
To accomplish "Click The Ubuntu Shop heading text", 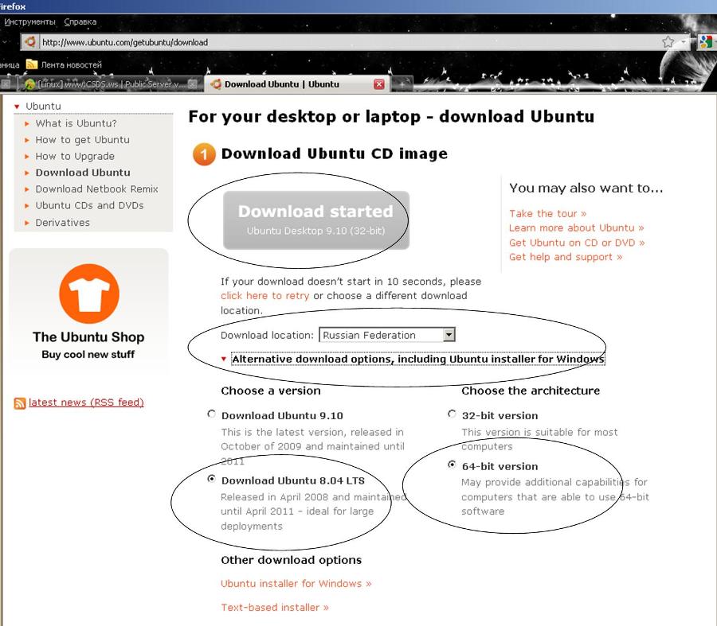I will pyautogui.click(x=88, y=337).
